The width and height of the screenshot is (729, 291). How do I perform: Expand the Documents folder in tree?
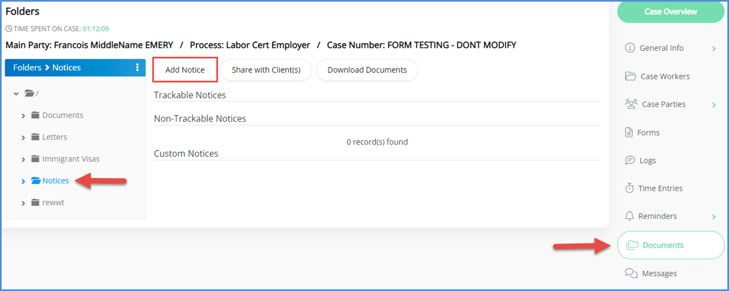click(23, 115)
